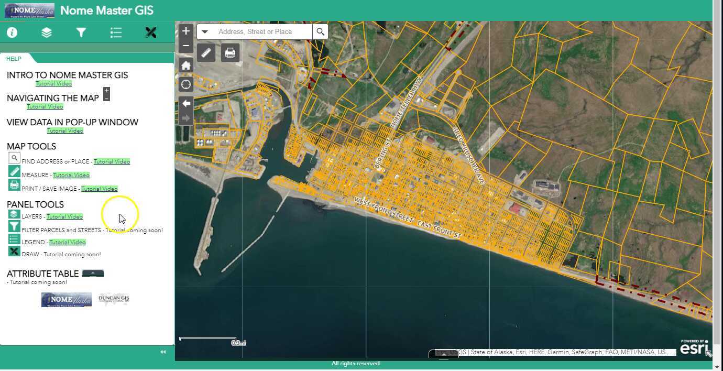Open the Filter funnel panel icon
Image resolution: width=723 pixels, height=371 pixels.
click(81, 32)
